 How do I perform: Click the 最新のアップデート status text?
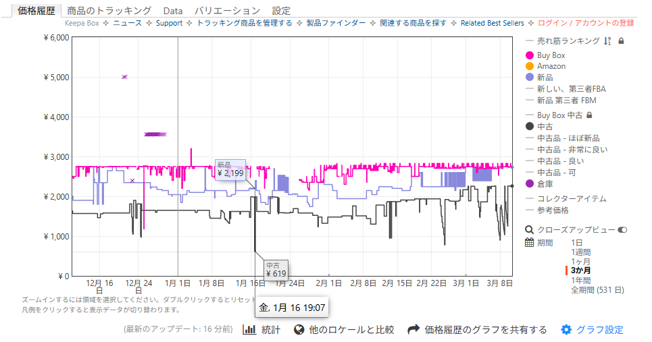pos(178,329)
